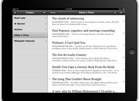This screenshot has height=101, width=139.
Task: Select the star icon beside Starred
Action: click(15, 24)
